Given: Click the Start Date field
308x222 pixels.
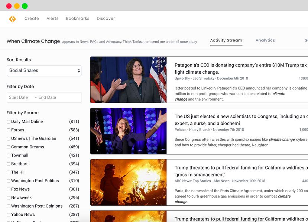Looking at the screenshot, I should pyautogui.click(x=18, y=97).
